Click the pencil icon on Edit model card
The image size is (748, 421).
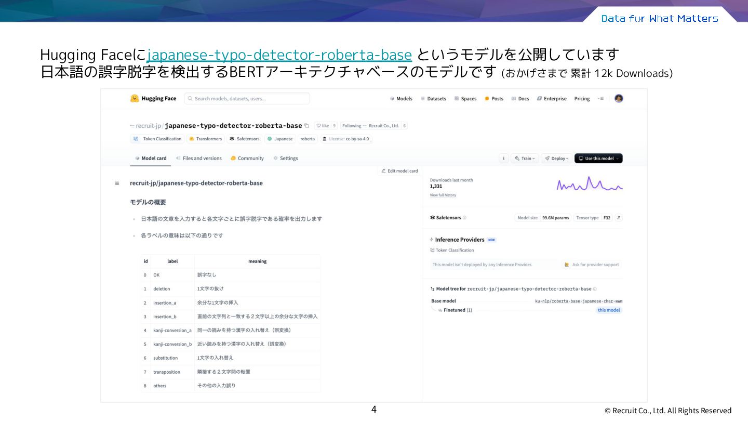point(383,171)
